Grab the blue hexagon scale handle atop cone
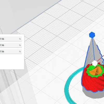 pyautogui.click(x=92, y=35)
